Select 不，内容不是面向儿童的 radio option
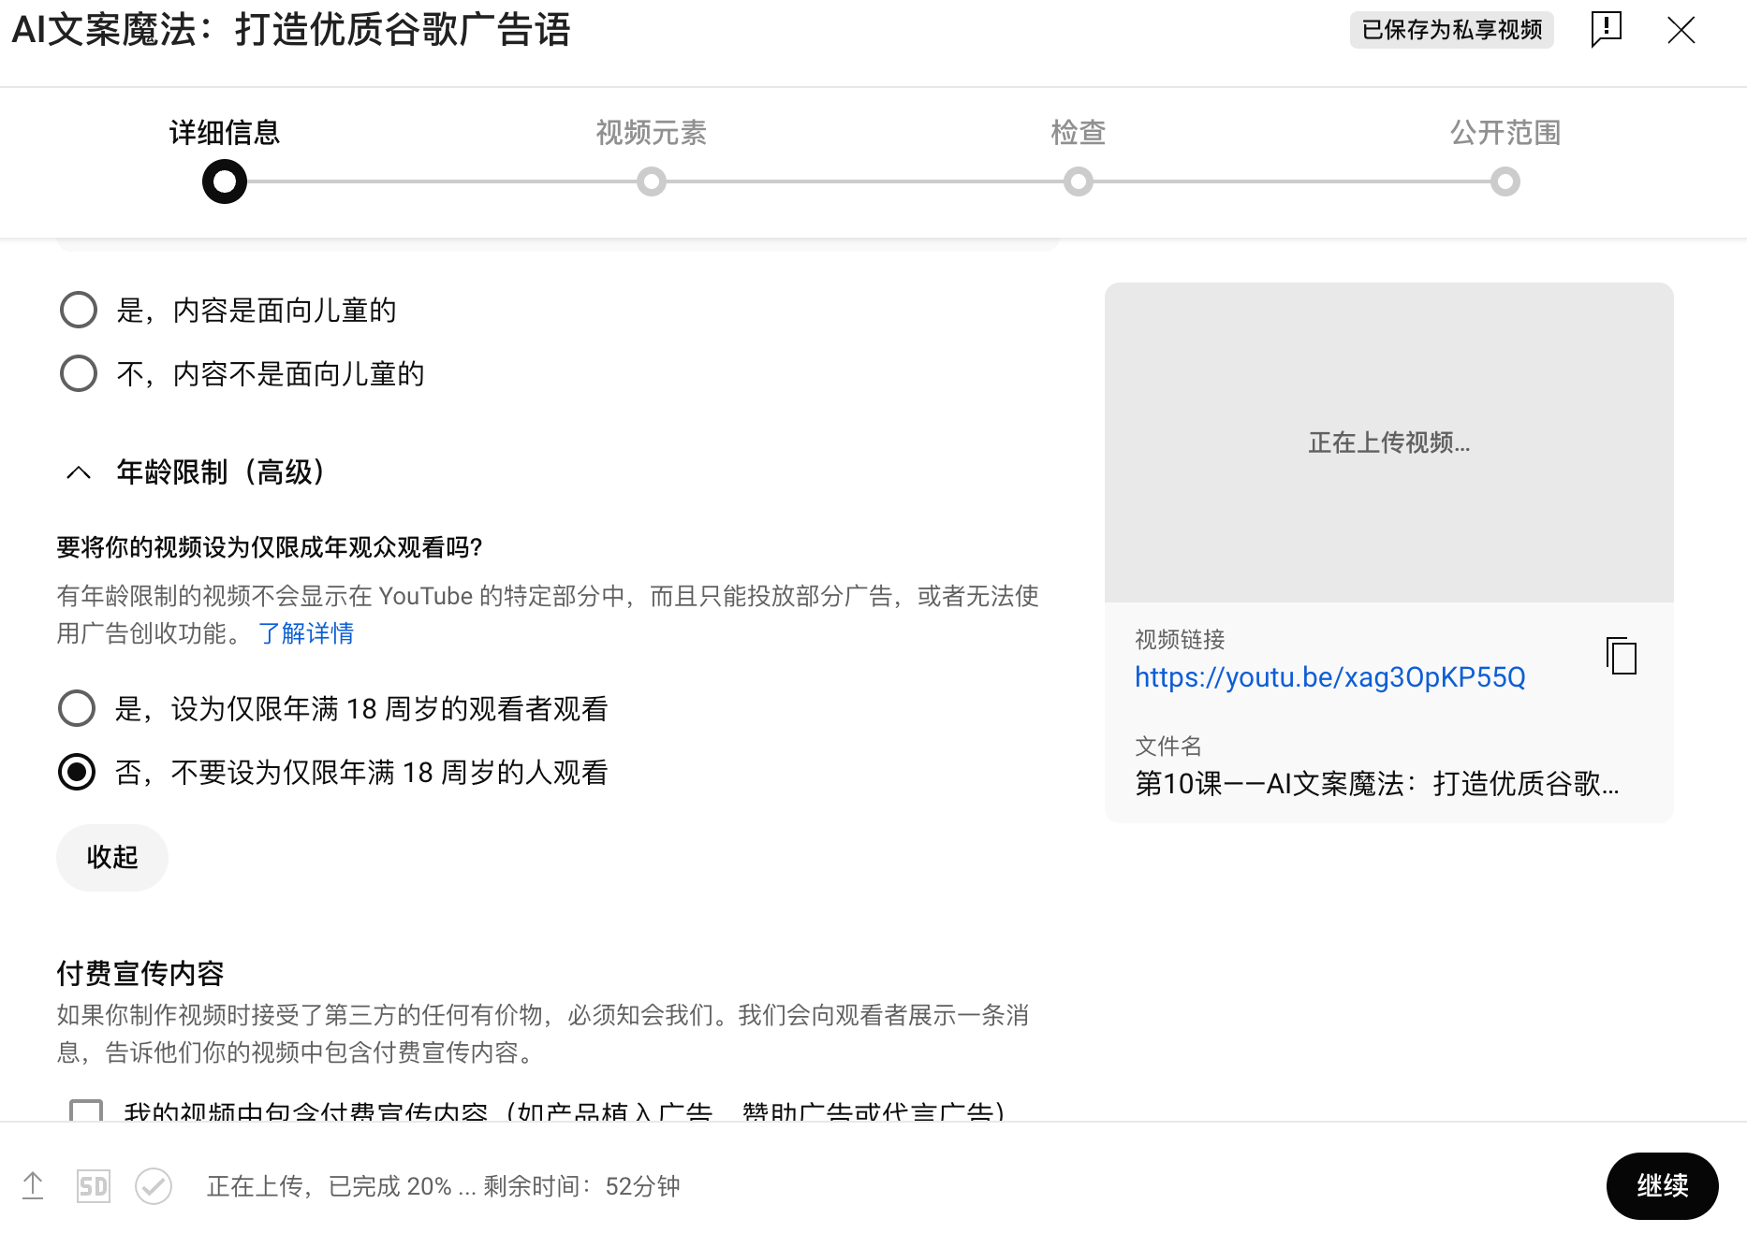 [x=79, y=373]
